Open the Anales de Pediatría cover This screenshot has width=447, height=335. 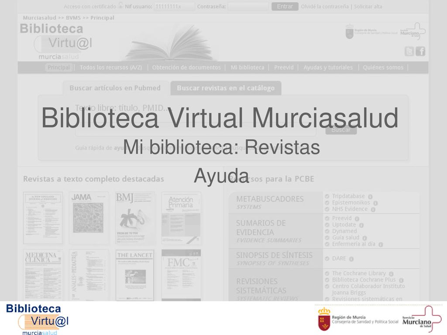[89, 275]
